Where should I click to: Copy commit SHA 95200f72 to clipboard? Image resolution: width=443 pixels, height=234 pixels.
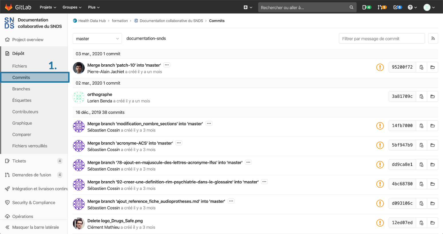(x=421, y=67)
